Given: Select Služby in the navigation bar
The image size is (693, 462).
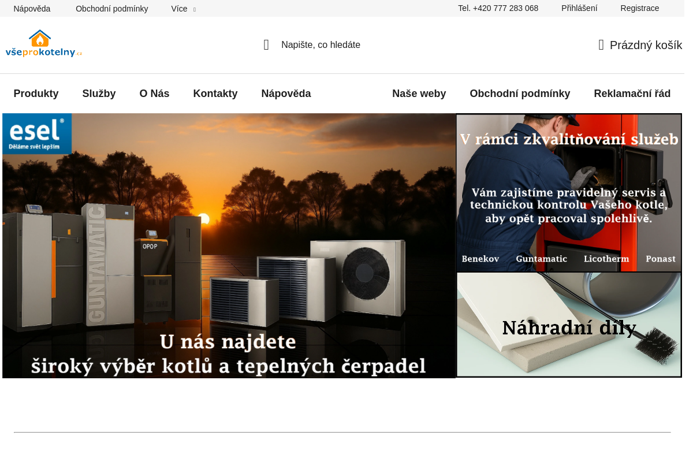Looking at the screenshot, I should tap(99, 93).
